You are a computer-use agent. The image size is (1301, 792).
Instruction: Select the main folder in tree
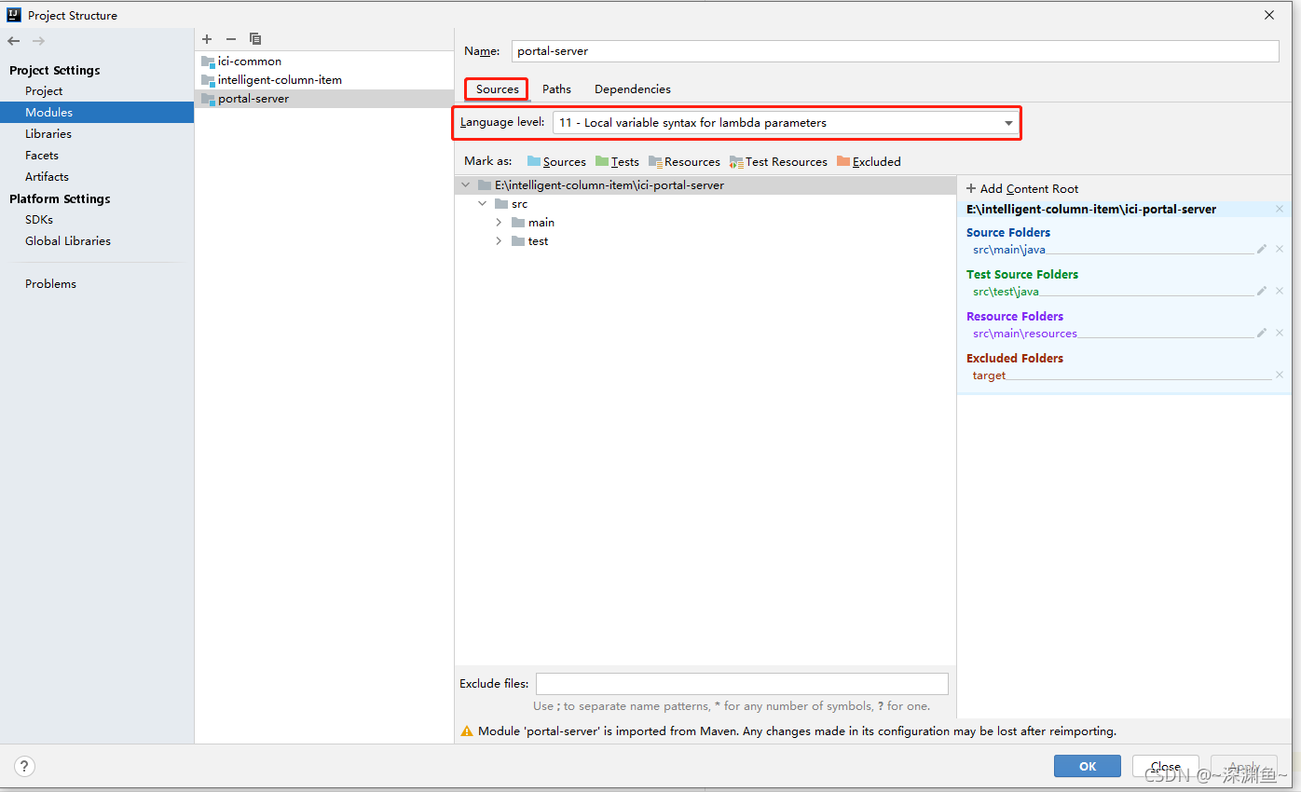click(533, 222)
